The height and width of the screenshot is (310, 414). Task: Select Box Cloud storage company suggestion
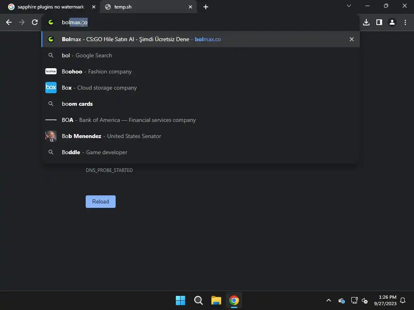(201, 88)
